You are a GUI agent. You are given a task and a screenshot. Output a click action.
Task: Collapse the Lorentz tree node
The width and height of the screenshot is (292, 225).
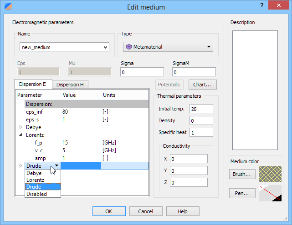point(20,135)
